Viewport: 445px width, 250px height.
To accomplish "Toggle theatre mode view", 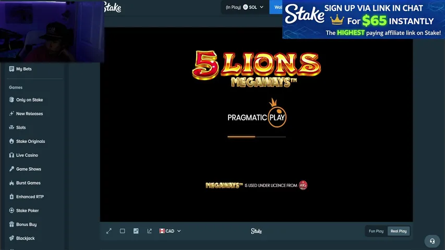I will point(122,231).
